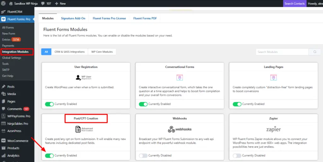Click the Howdy account link
The height and width of the screenshot is (162, 323).
[x=315, y=3]
